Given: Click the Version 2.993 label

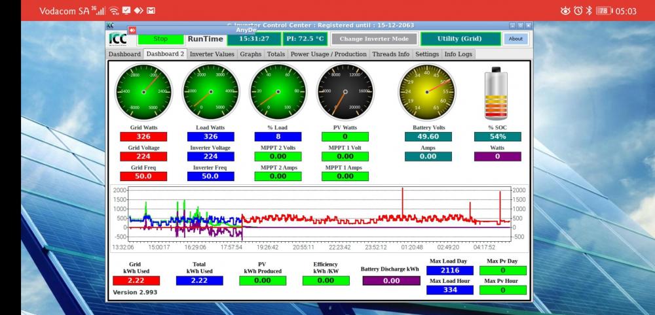Looking at the screenshot, I should coord(135,293).
